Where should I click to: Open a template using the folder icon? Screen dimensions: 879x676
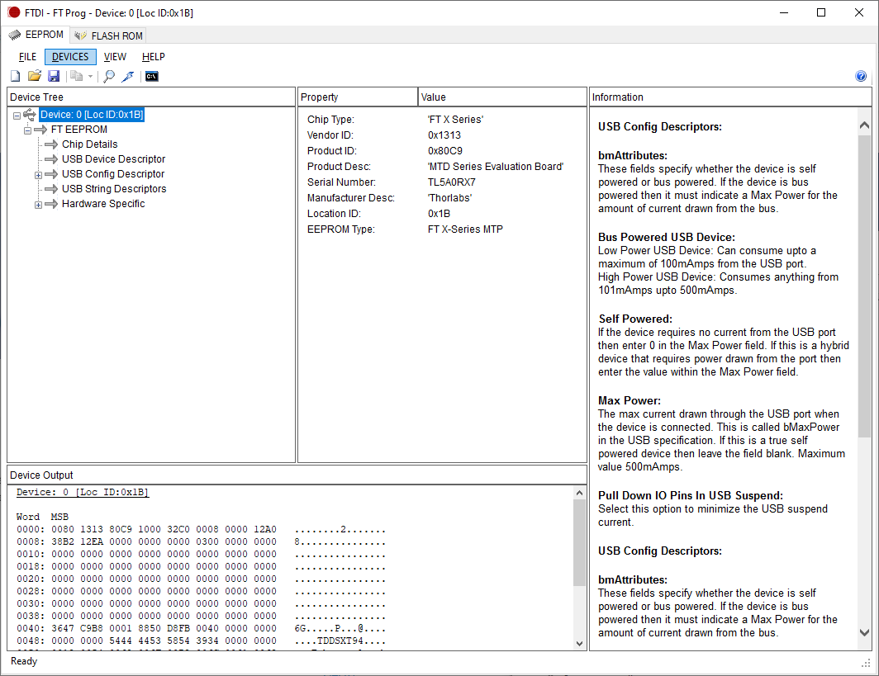(35, 76)
